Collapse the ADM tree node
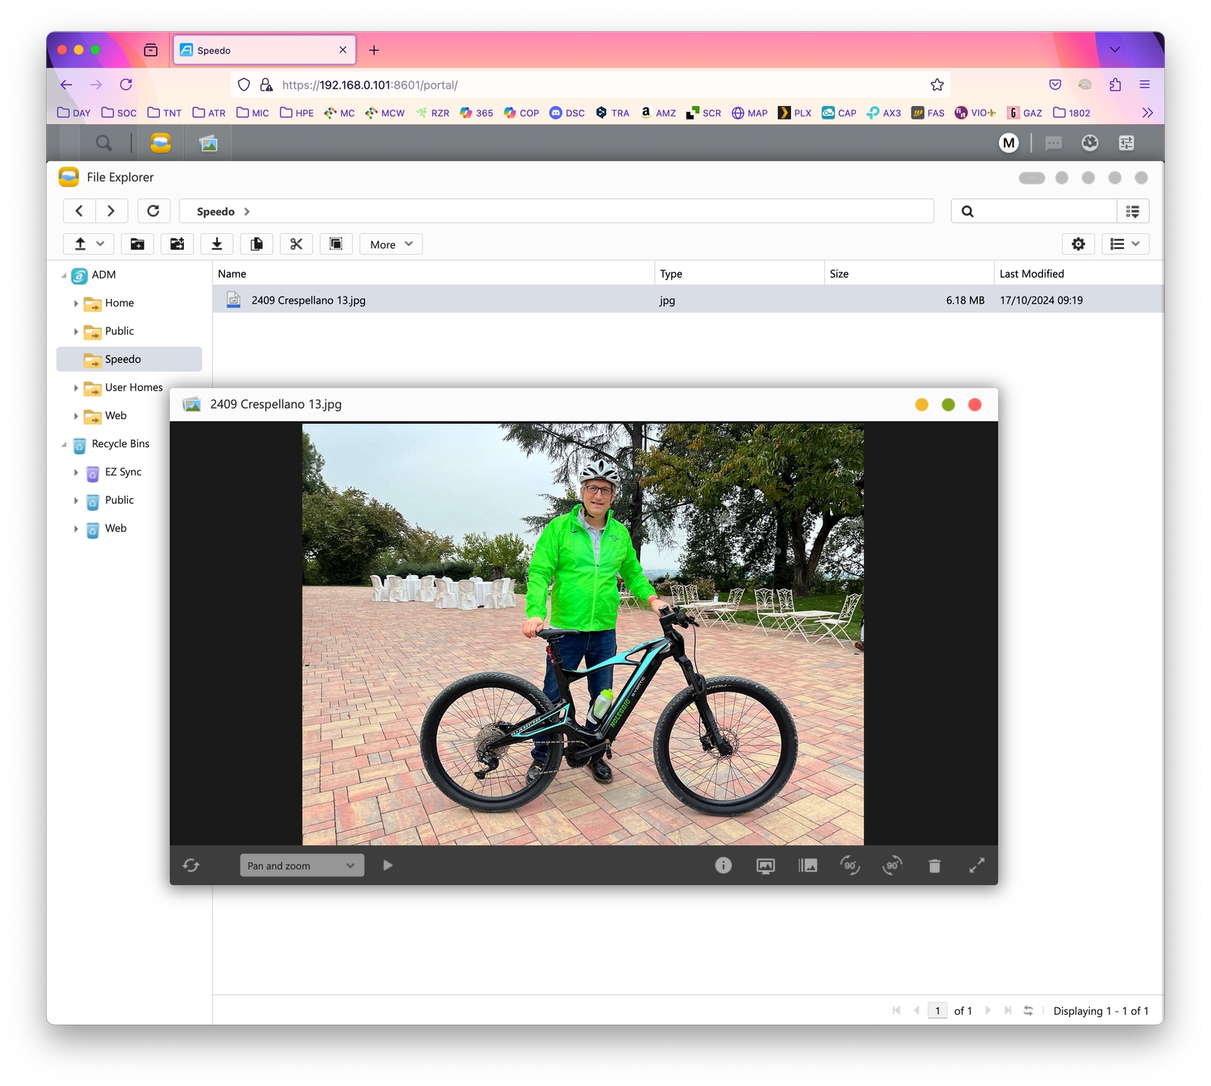The width and height of the screenshot is (1211, 1086). [x=64, y=275]
